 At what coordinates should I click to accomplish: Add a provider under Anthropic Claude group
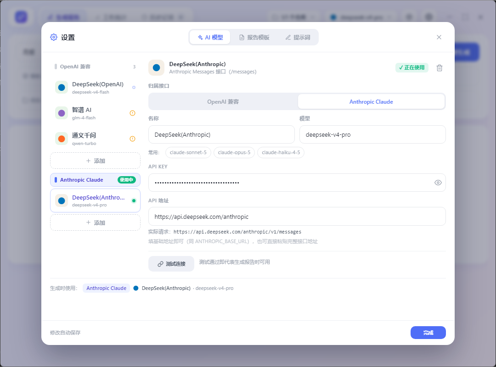95,222
